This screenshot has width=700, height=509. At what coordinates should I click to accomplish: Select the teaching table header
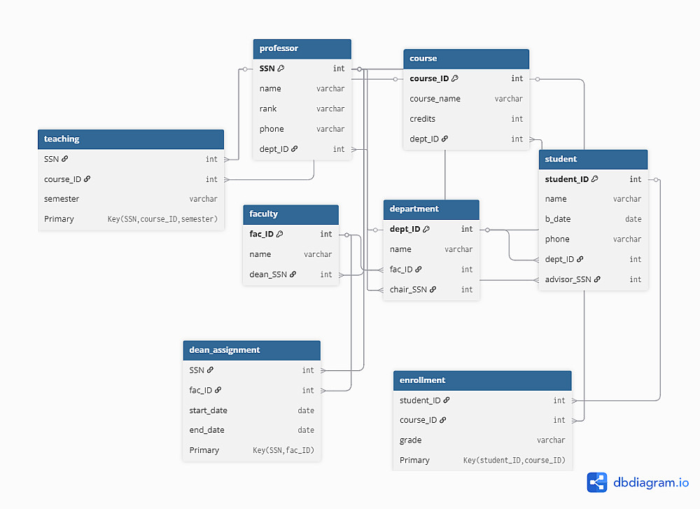(x=130, y=139)
